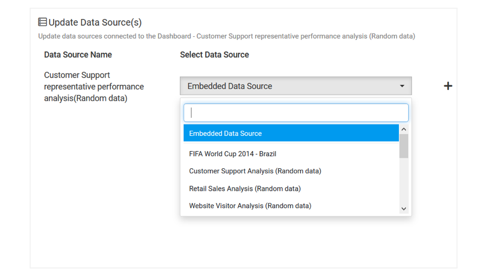The height and width of the screenshot is (274, 485).
Task: Select the highlighted Embedded Data Source option
Action: 291,133
